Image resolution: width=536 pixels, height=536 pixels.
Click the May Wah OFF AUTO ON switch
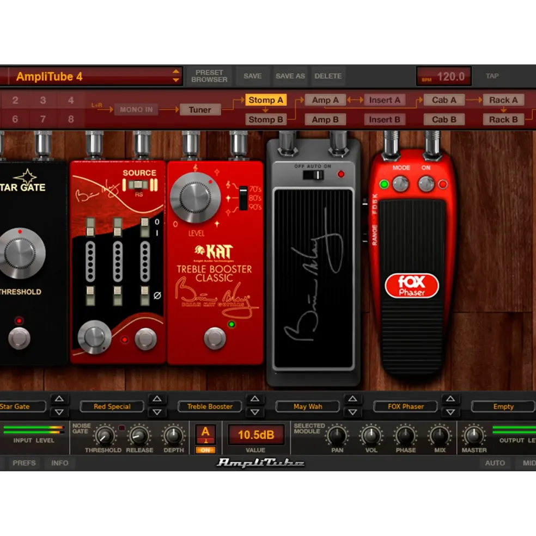[313, 175]
